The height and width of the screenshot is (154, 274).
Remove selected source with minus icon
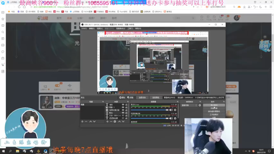pyautogui.click(x=111, y=121)
